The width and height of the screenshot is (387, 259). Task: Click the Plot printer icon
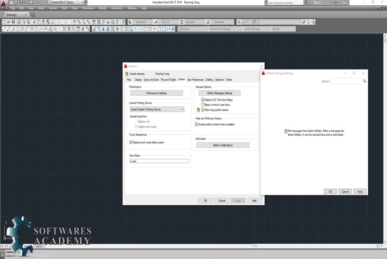[19, 22]
